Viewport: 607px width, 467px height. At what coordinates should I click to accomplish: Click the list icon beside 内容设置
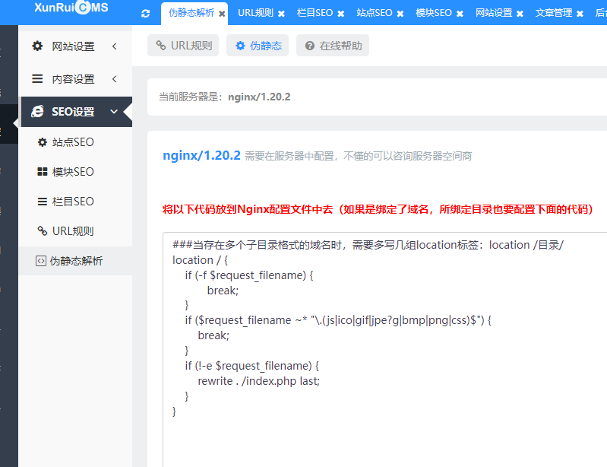coord(37,79)
